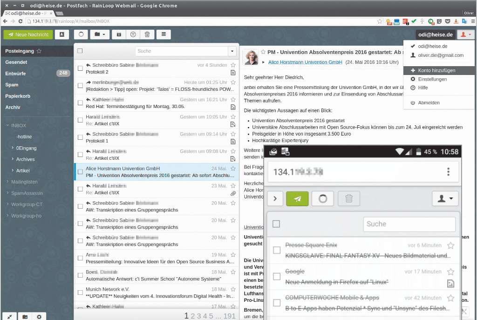Screen dimensions: 477x320
Task: Tap the mobile view trash icon
Action: [x=349, y=198]
